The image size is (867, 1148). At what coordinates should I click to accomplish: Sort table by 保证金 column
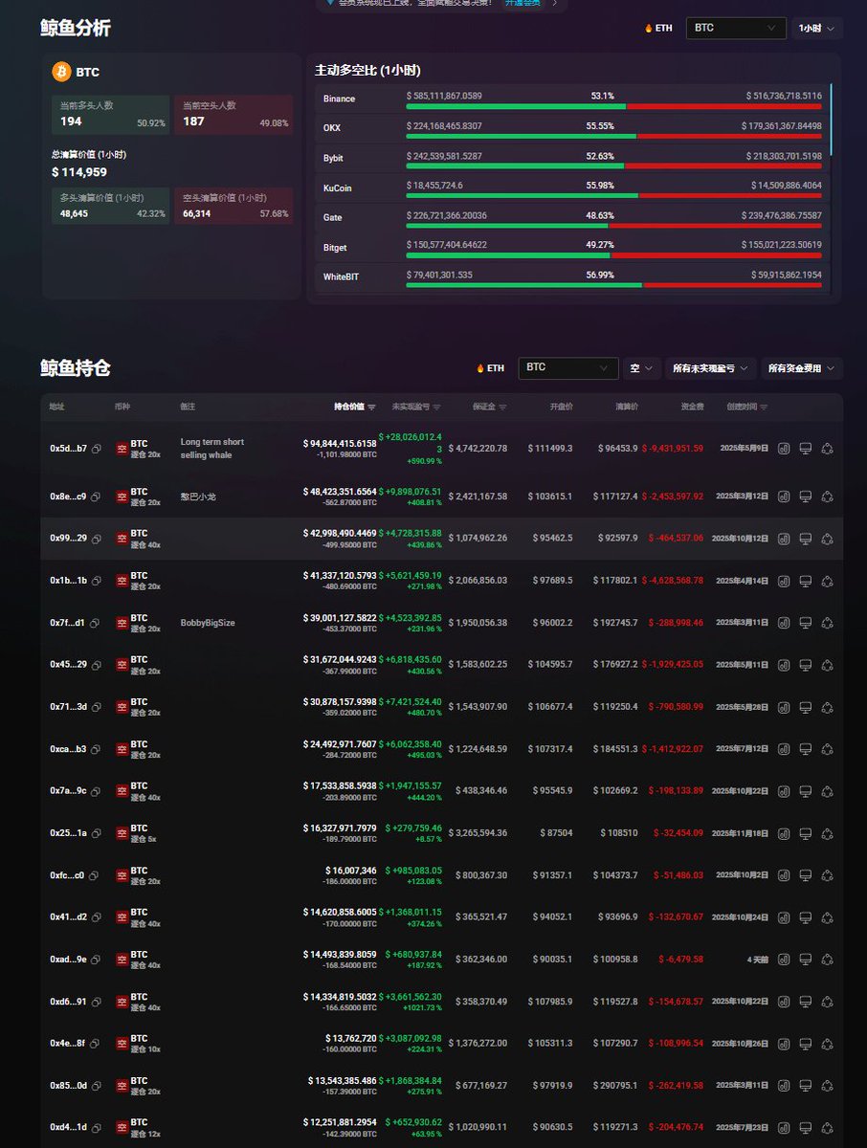click(x=490, y=408)
